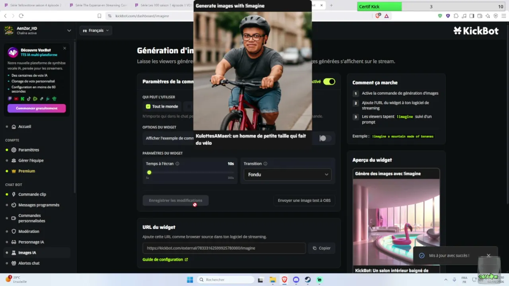Switch to The Expanse streaming tab

tap(98, 5)
